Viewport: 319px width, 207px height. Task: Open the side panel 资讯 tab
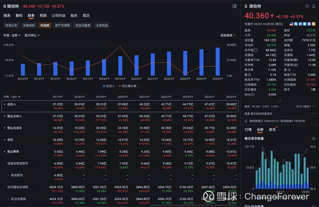click(x=272, y=130)
